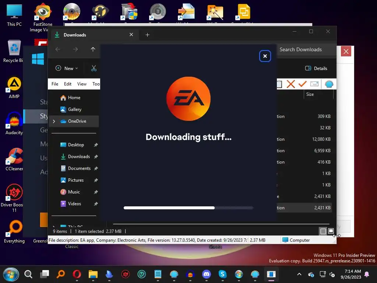This screenshot has height=283, width=377.
Task: Click the orange checkmark toolbar icon
Action: pyautogui.click(x=303, y=84)
